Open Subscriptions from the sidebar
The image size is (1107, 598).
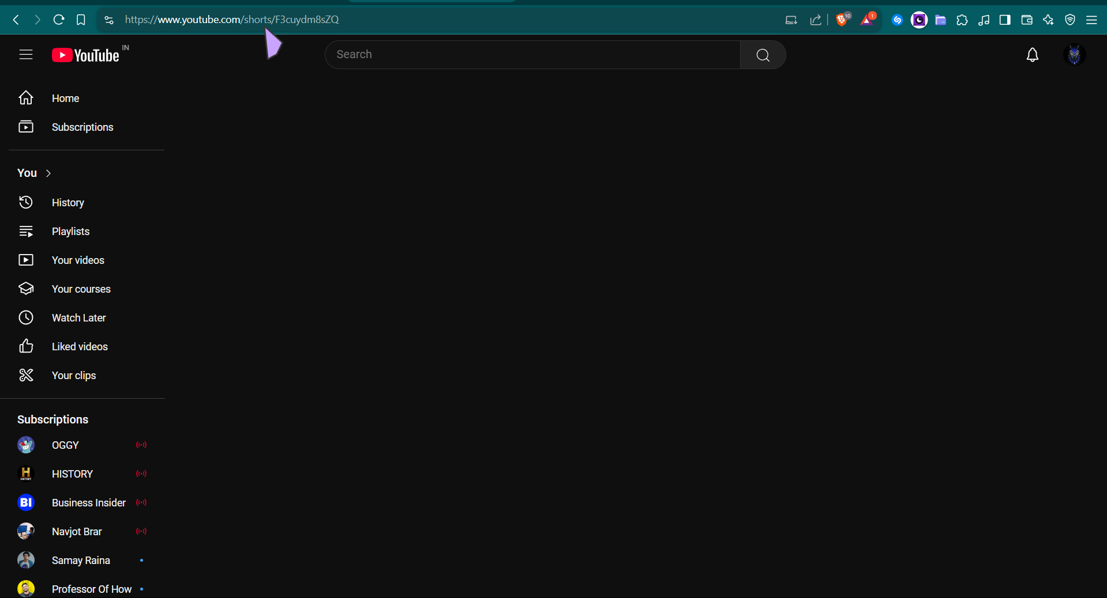tap(82, 127)
